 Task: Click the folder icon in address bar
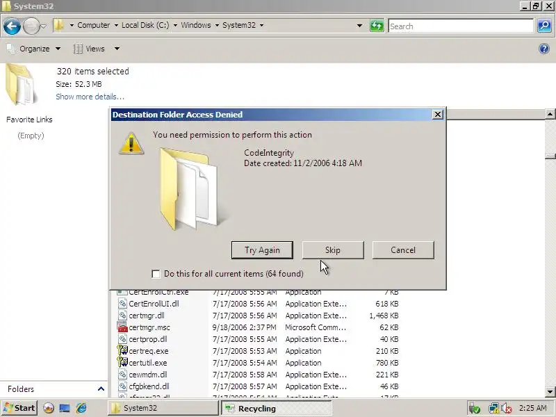point(58,25)
